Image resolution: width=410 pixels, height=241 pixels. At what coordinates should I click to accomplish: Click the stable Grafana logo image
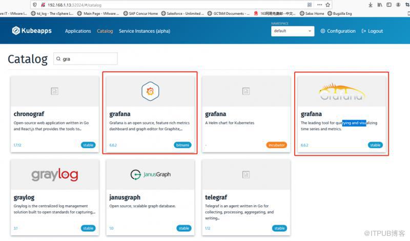click(341, 92)
